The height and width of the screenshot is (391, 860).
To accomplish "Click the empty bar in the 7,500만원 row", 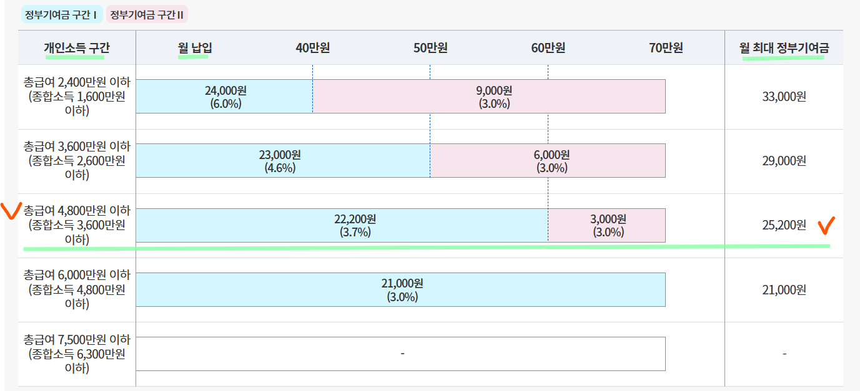I will pos(401,354).
